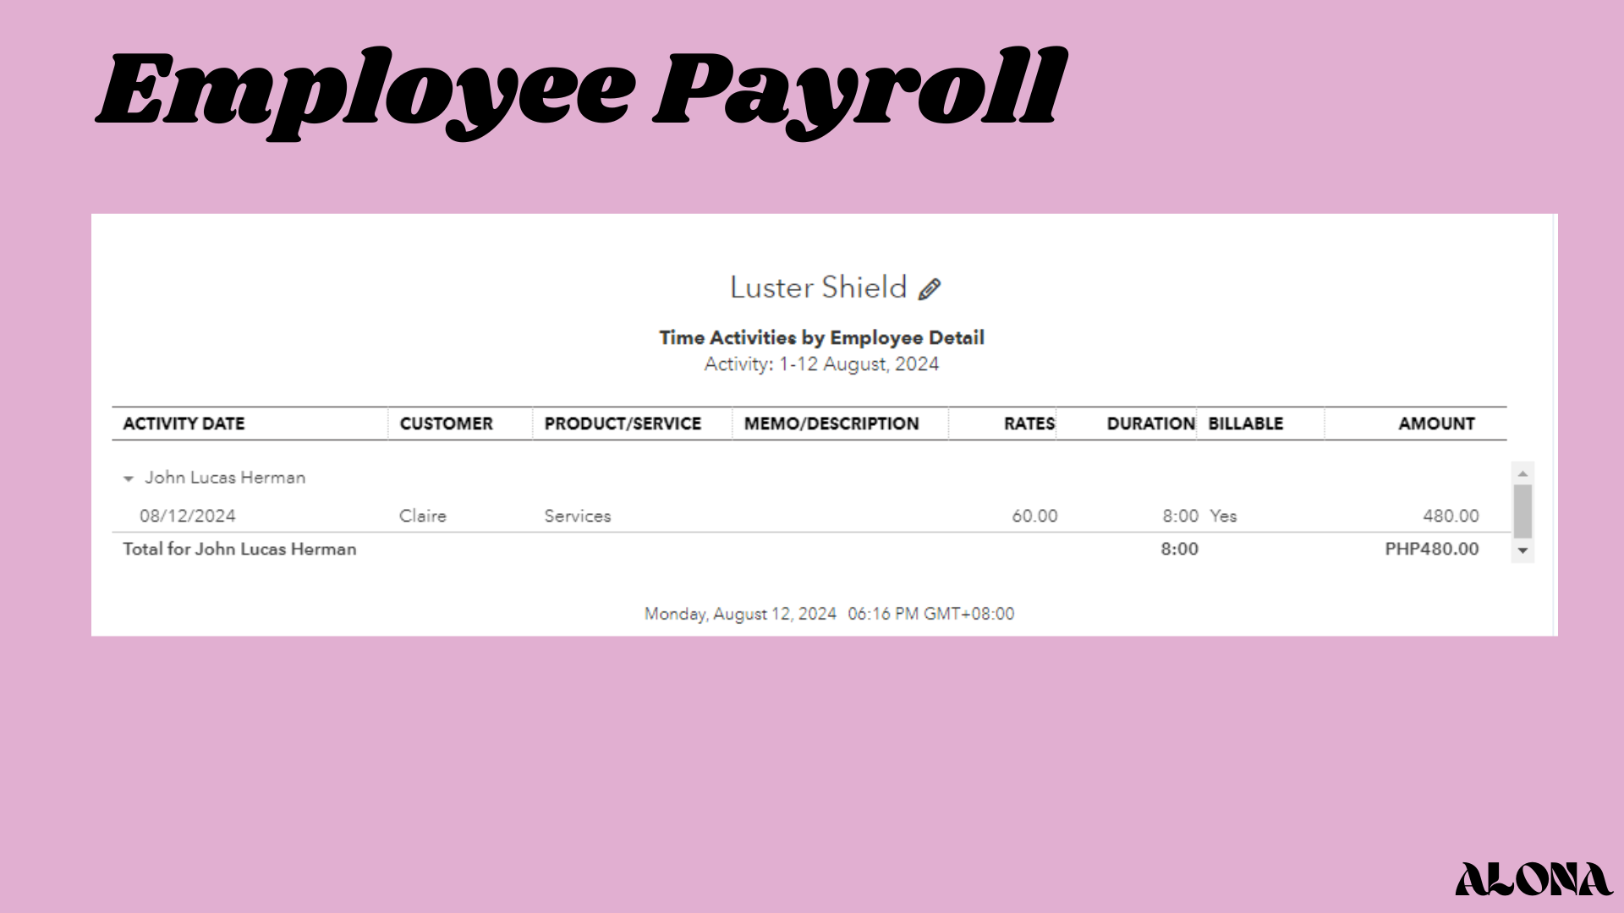Click the 480.00 amount value
Image resolution: width=1624 pixels, height=913 pixels.
click(x=1450, y=516)
